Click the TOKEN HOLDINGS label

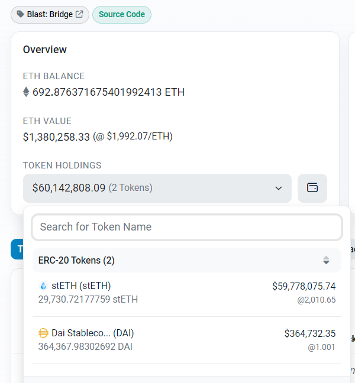tap(62, 165)
